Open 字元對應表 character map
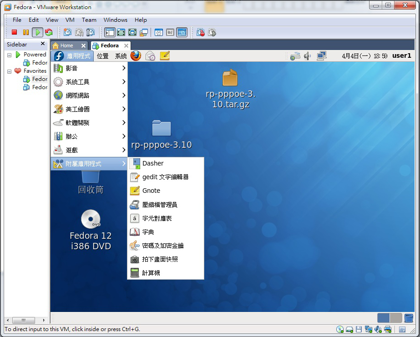The height and width of the screenshot is (337, 420). coord(166,218)
